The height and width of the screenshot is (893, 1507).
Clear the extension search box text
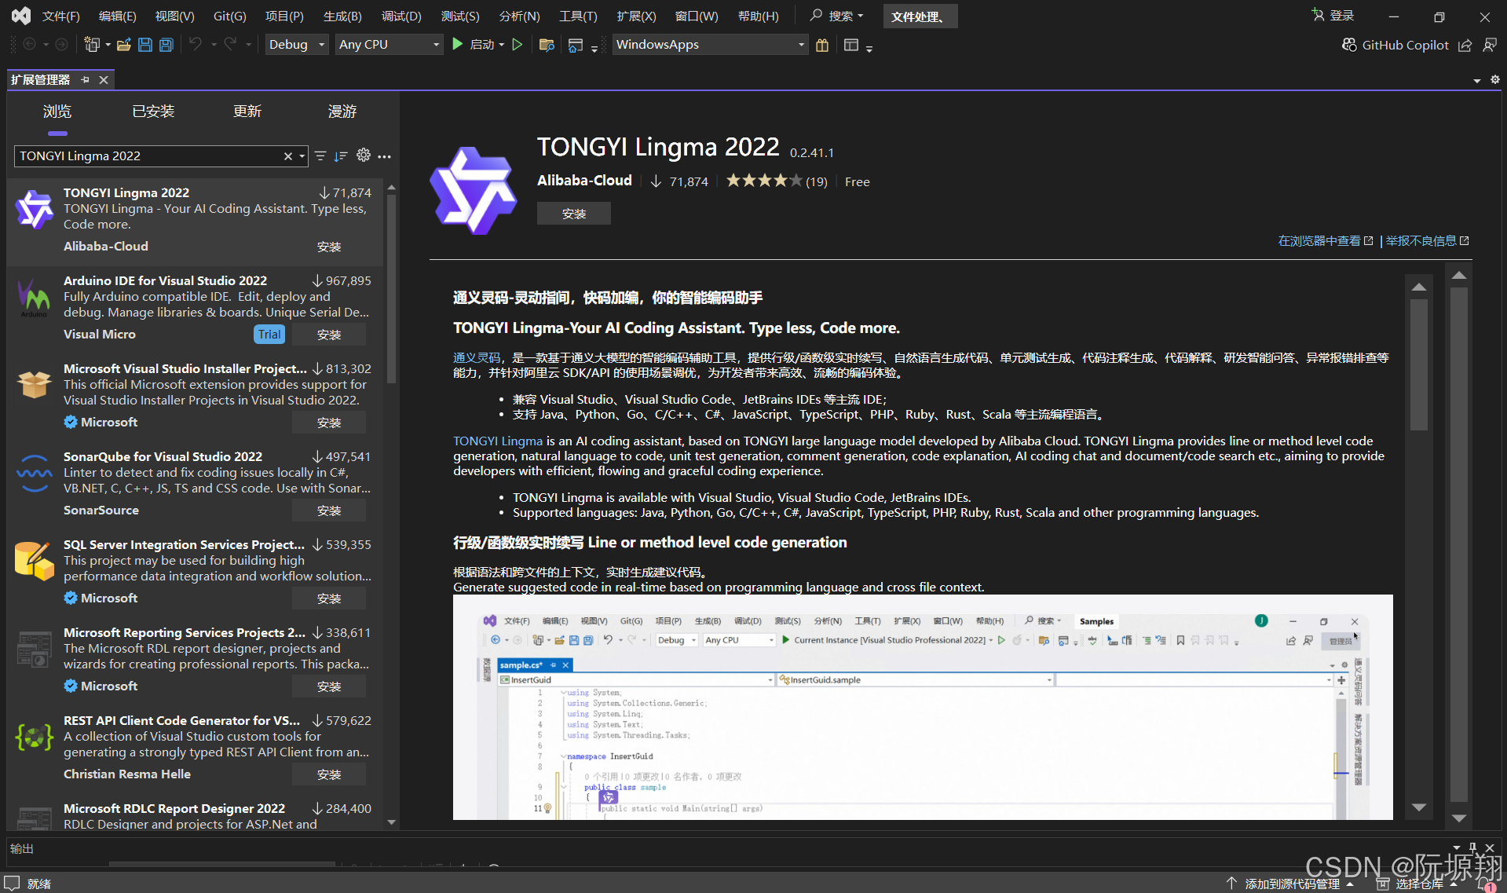288,156
